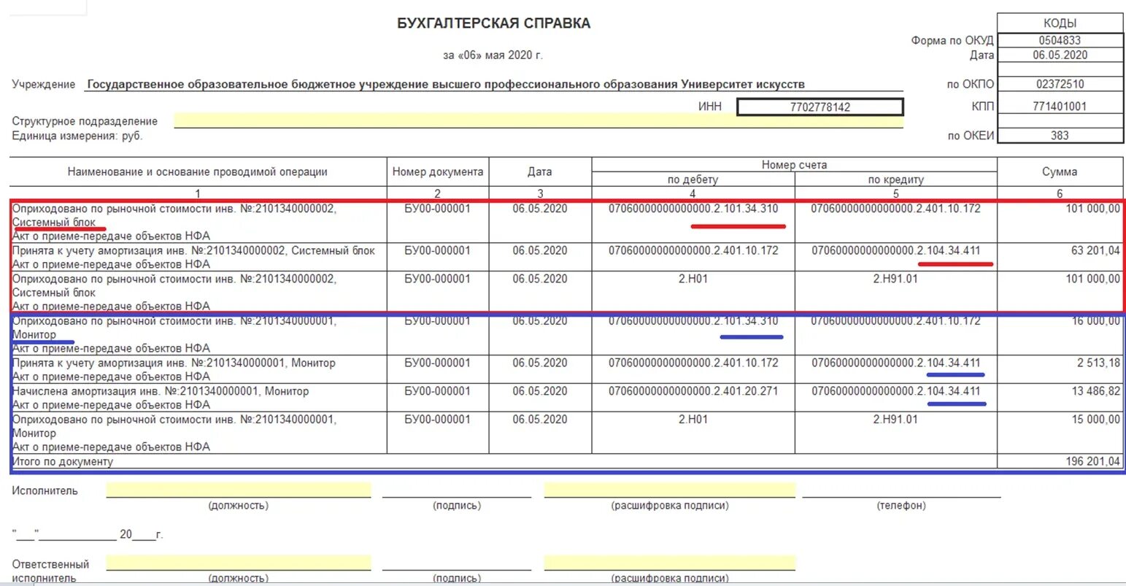Click the "Дата" column header in the table
Screen dimensions: 1126x586
click(540, 172)
